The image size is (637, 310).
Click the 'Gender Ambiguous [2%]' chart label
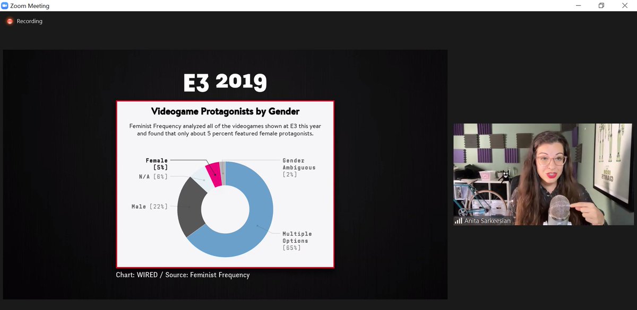[x=299, y=167]
